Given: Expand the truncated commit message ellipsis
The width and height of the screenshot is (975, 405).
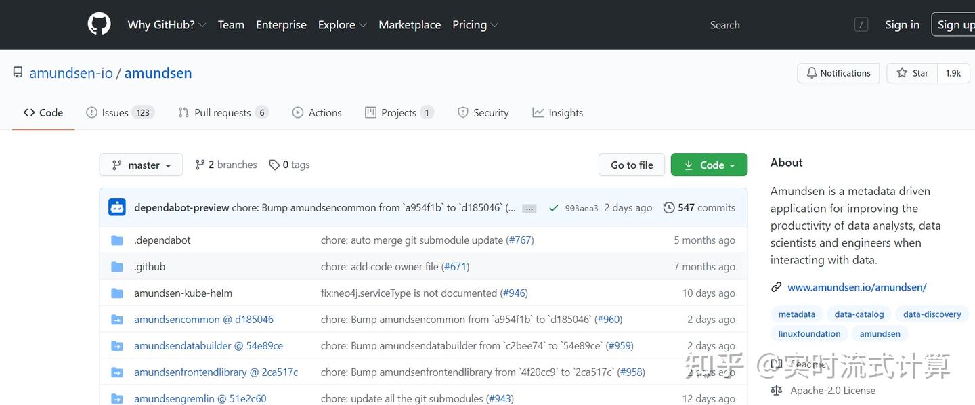Looking at the screenshot, I should coord(529,208).
